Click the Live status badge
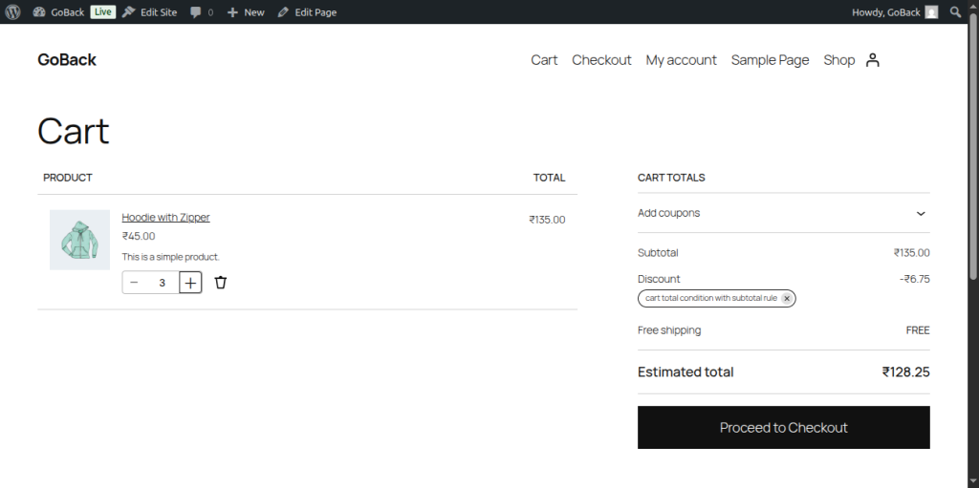 pos(103,11)
